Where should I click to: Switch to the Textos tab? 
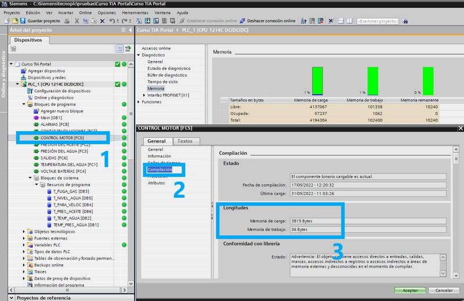pyautogui.click(x=184, y=141)
